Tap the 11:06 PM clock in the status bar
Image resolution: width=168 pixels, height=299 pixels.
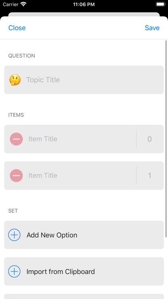pyautogui.click(x=84, y=4)
